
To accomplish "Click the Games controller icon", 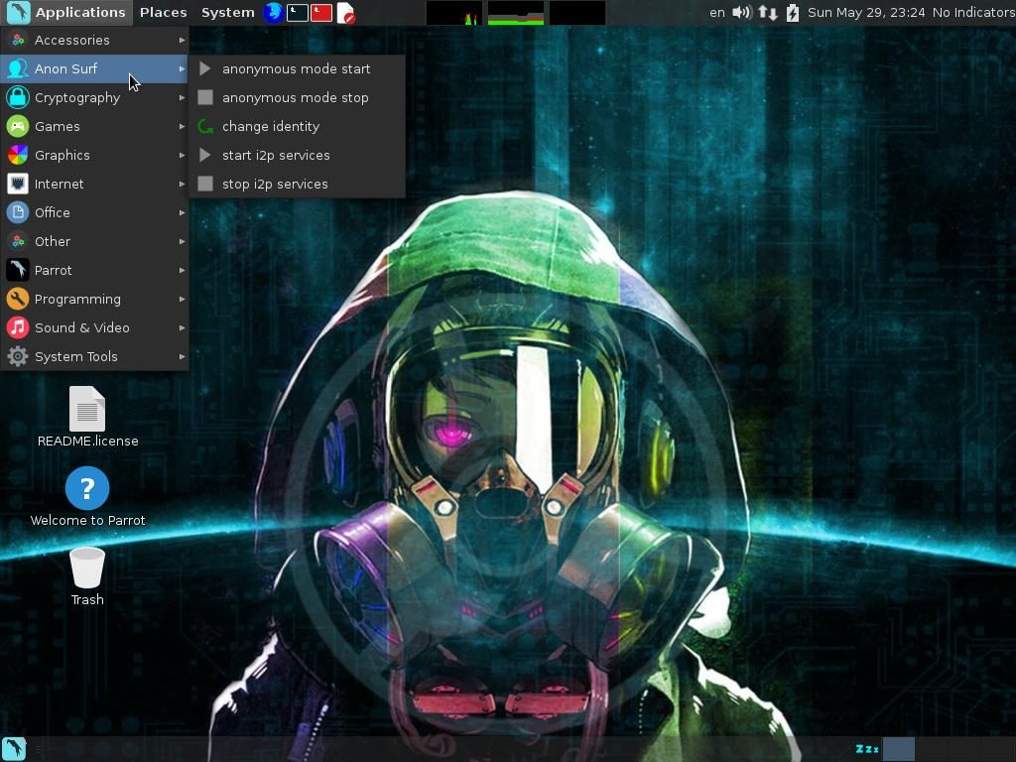I will (x=18, y=126).
